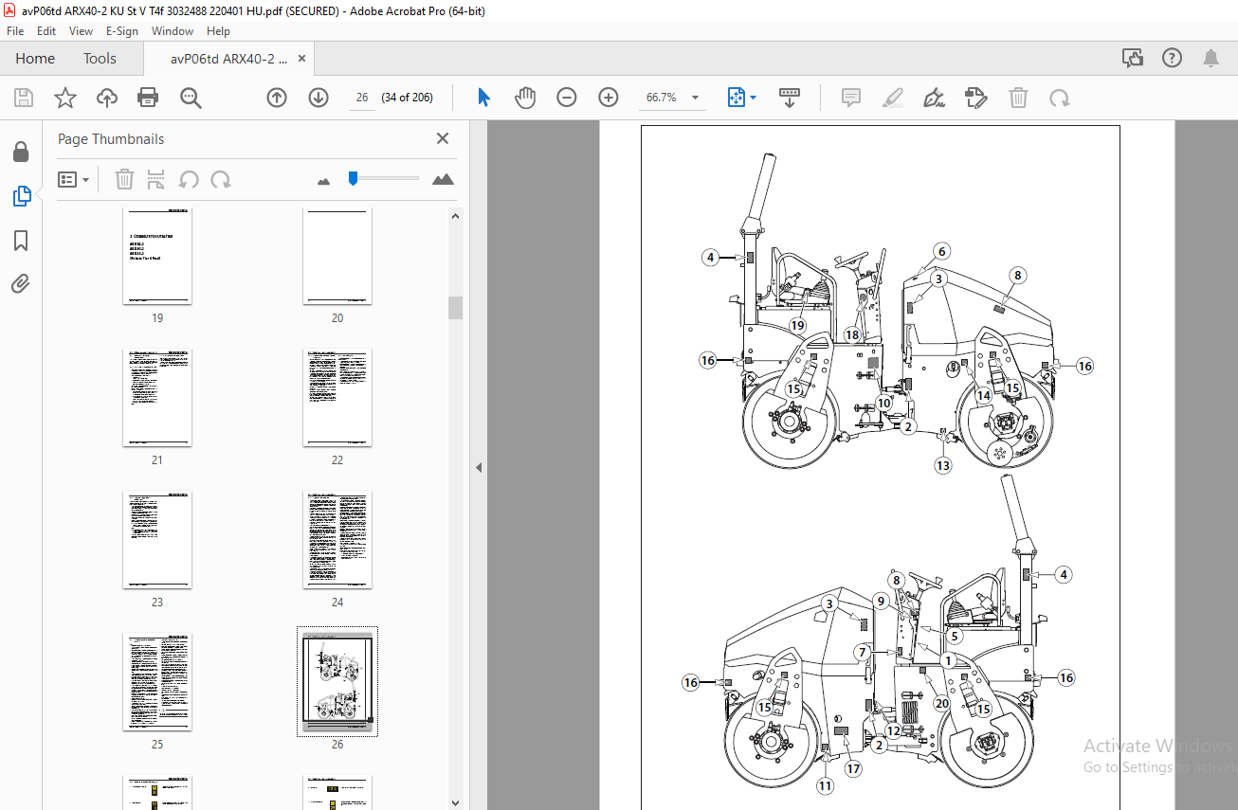
Task: Select the page 20 thumbnail
Action: point(337,256)
